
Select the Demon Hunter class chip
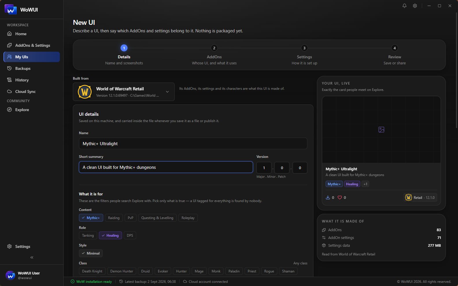coord(122,271)
